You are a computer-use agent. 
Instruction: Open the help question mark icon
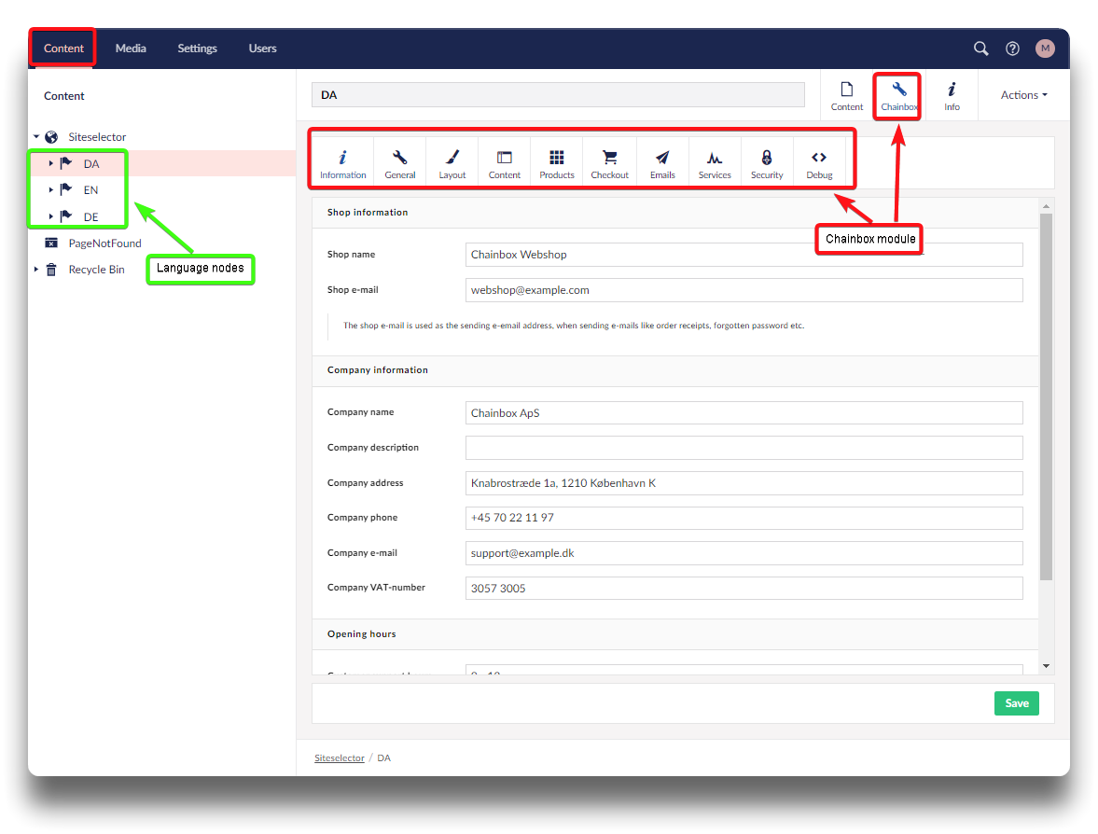click(1012, 49)
